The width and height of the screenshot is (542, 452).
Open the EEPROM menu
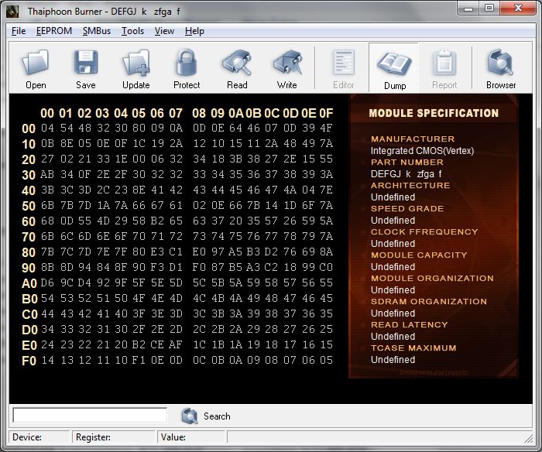tap(54, 31)
